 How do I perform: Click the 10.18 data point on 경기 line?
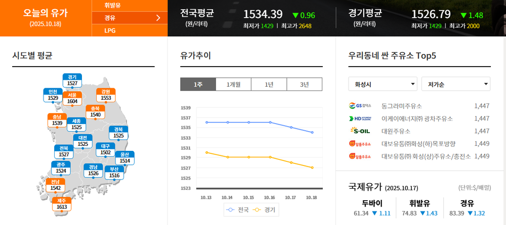tap(312, 167)
